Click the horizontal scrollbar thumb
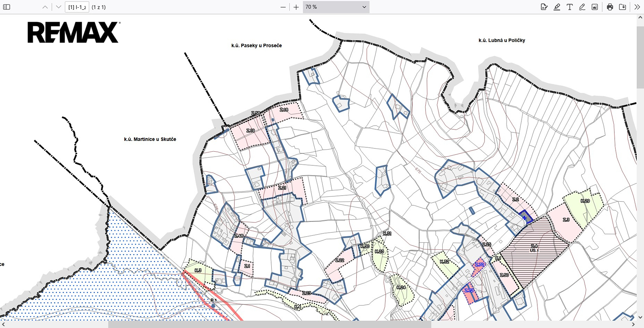This screenshot has width=644, height=328. point(269,324)
